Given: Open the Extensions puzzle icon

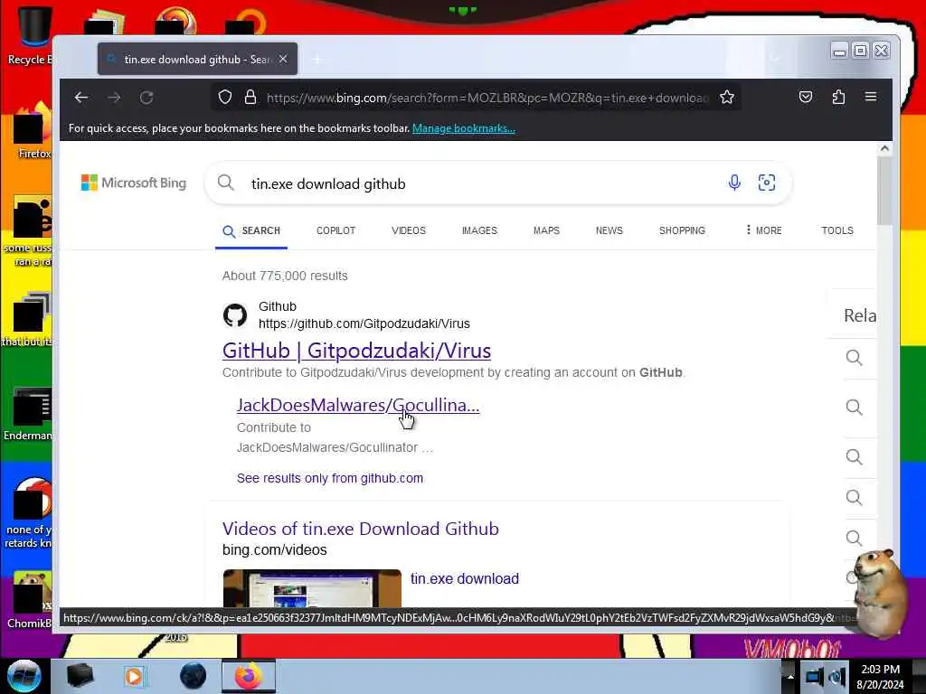Looking at the screenshot, I should click(838, 97).
